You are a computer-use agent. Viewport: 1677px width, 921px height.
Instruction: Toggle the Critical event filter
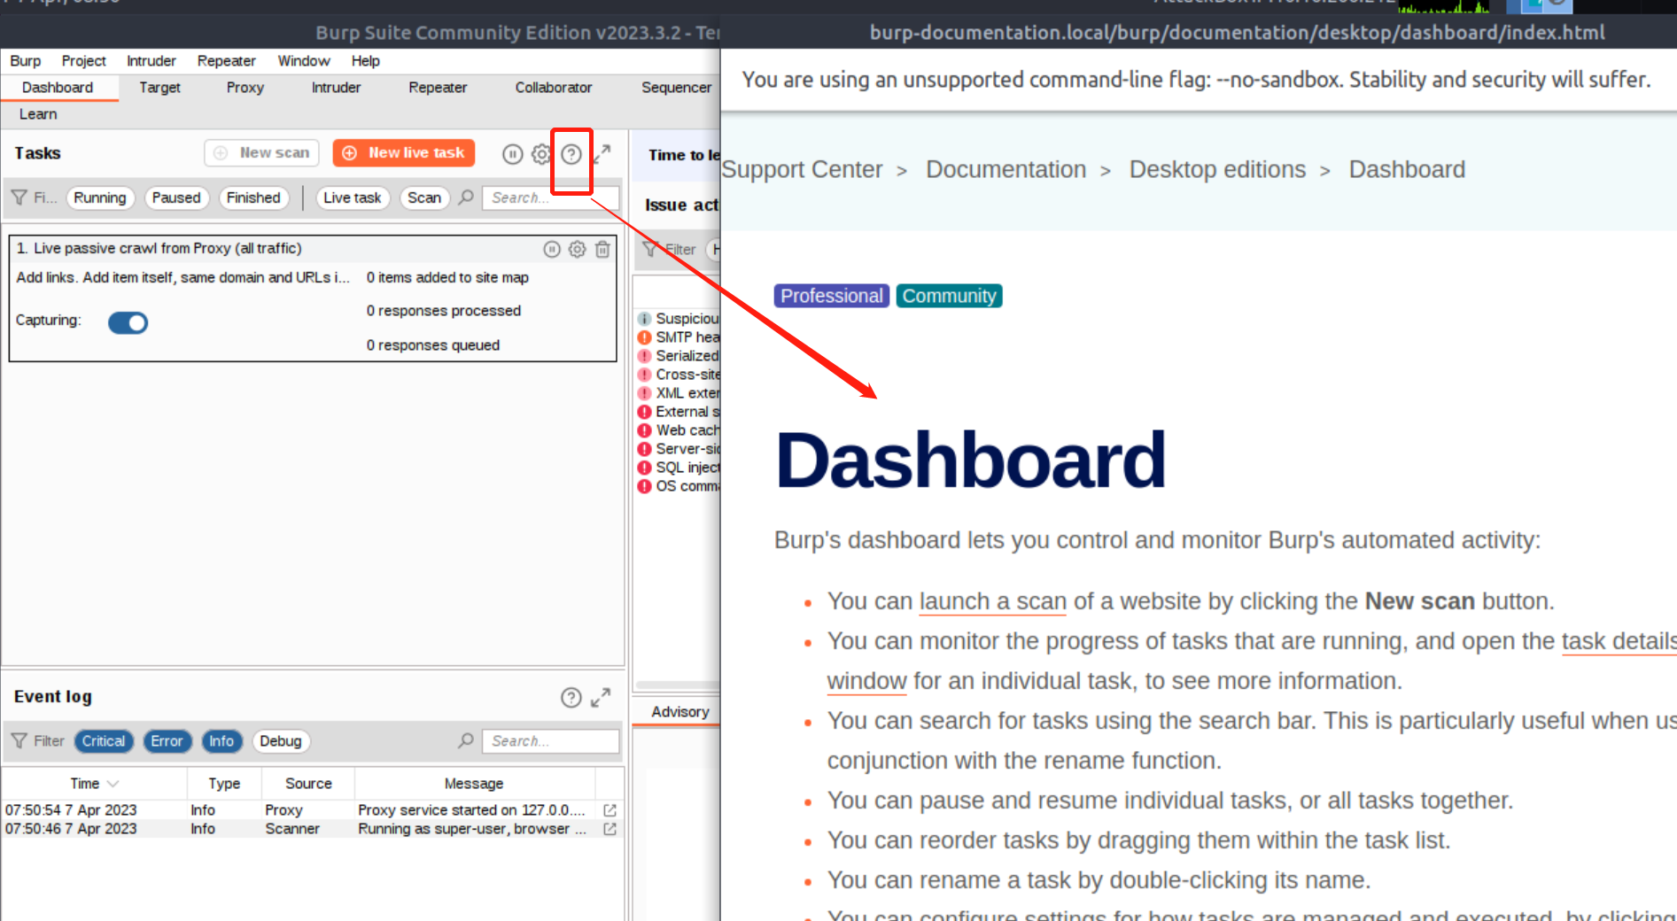[x=104, y=741]
